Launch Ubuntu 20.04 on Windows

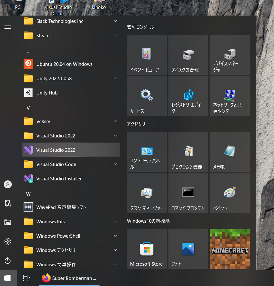click(x=71, y=64)
